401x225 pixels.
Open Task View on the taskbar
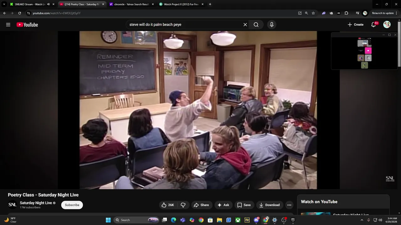coord(164,220)
